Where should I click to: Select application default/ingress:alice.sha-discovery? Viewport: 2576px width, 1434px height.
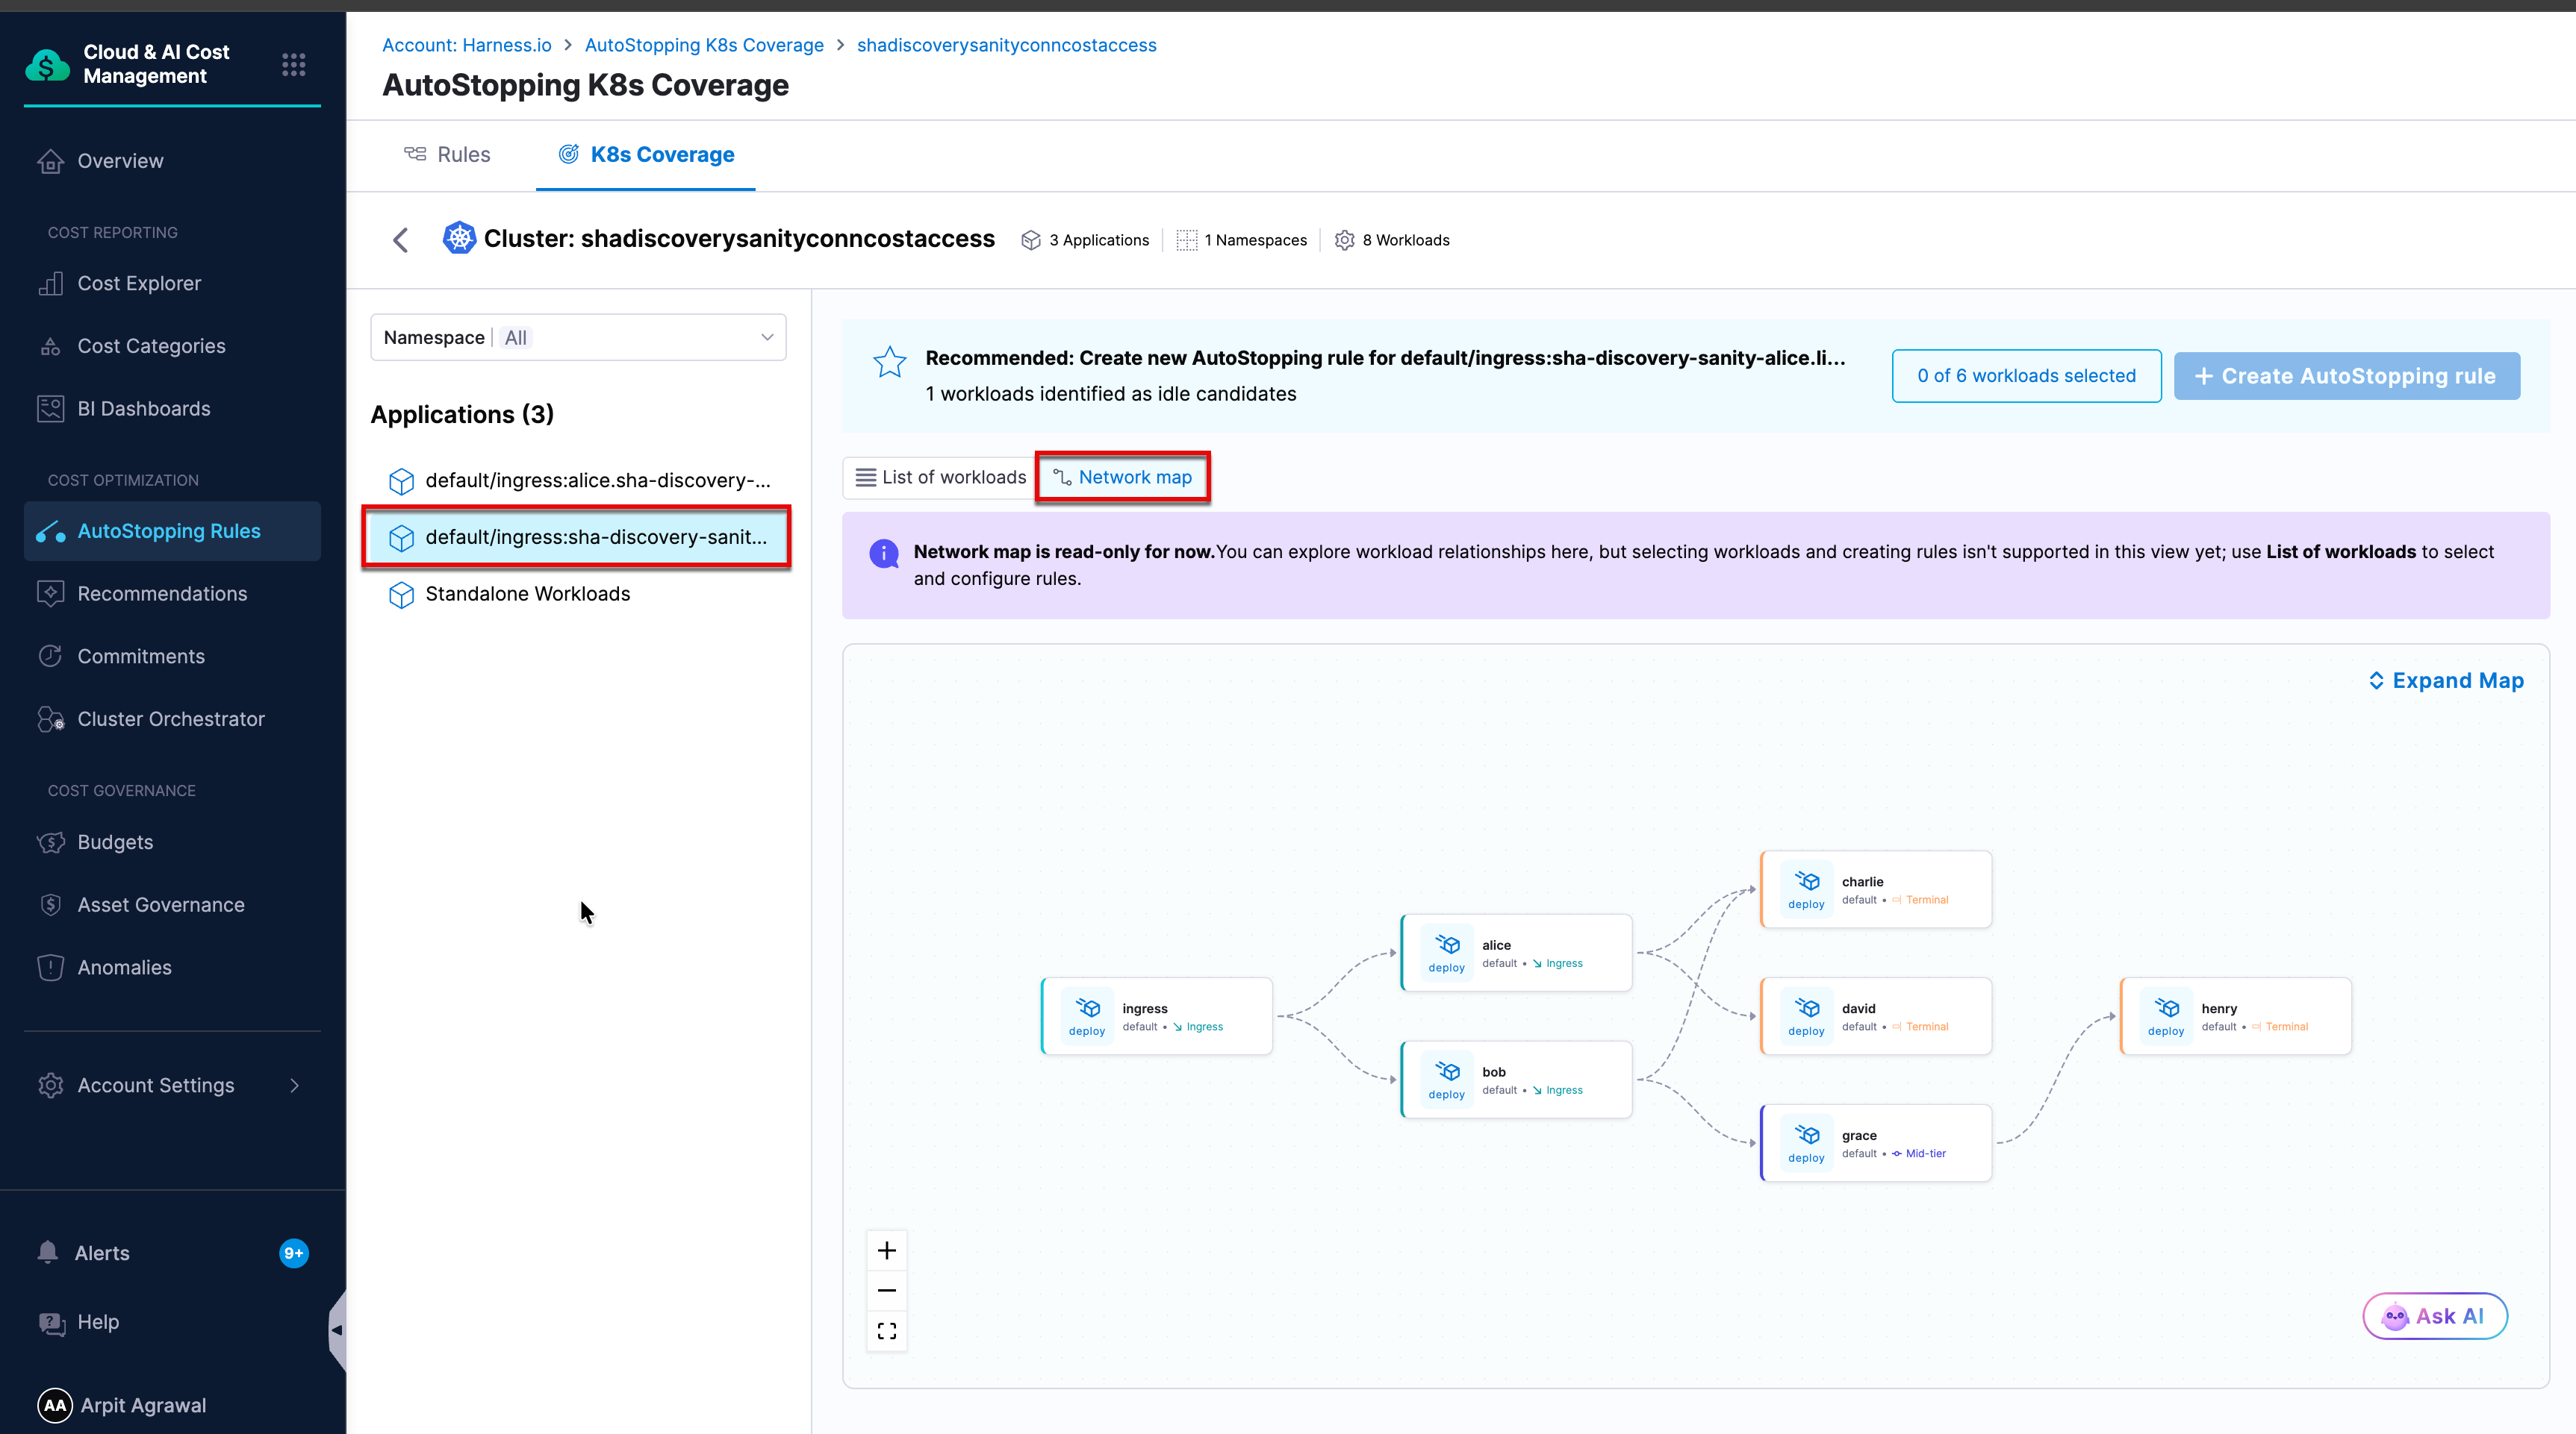[x=578, y=480]
